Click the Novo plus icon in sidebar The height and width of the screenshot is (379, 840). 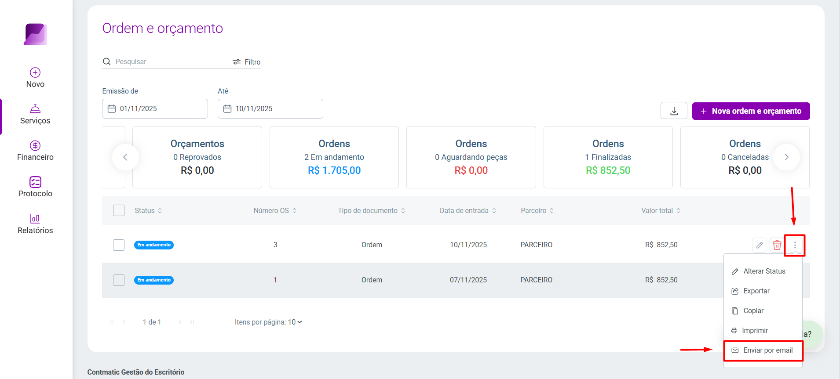35,72
